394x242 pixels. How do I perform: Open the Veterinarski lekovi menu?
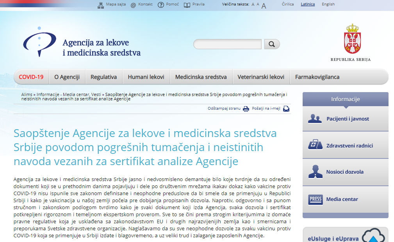(261, 77)
